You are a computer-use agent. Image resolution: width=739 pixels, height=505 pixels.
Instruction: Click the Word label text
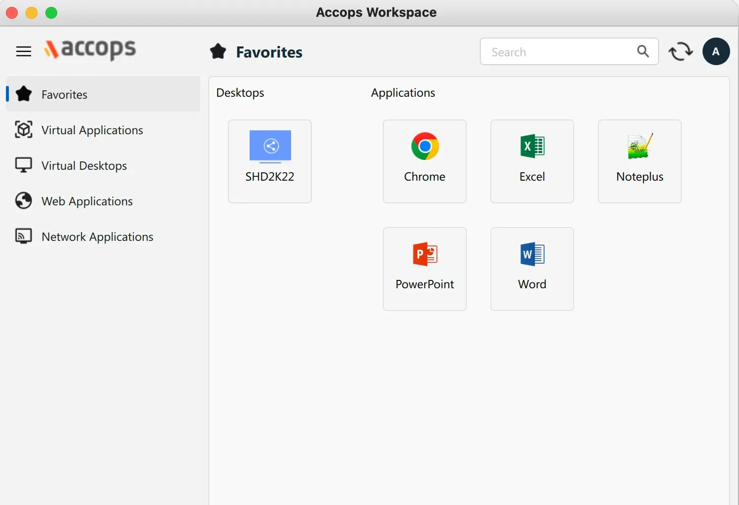click(532, 284)
